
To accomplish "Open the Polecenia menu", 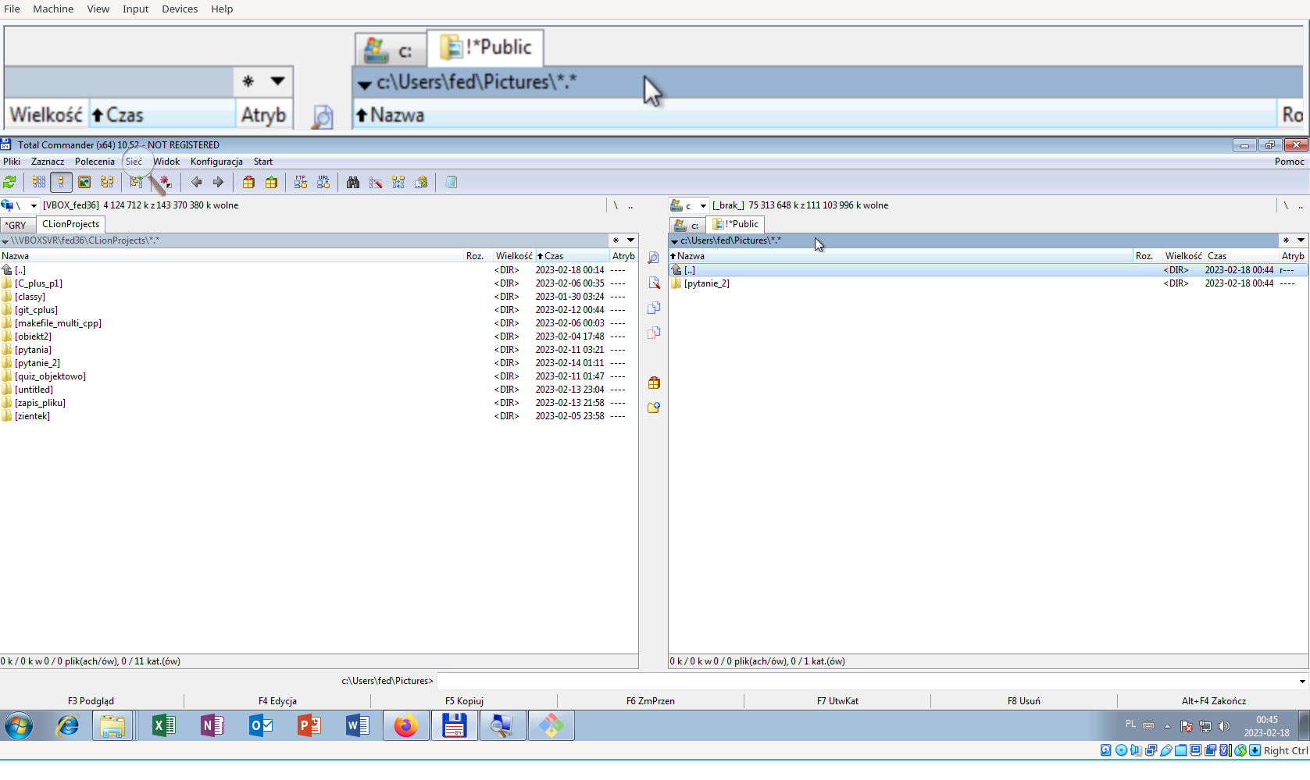I will point(95,162).
